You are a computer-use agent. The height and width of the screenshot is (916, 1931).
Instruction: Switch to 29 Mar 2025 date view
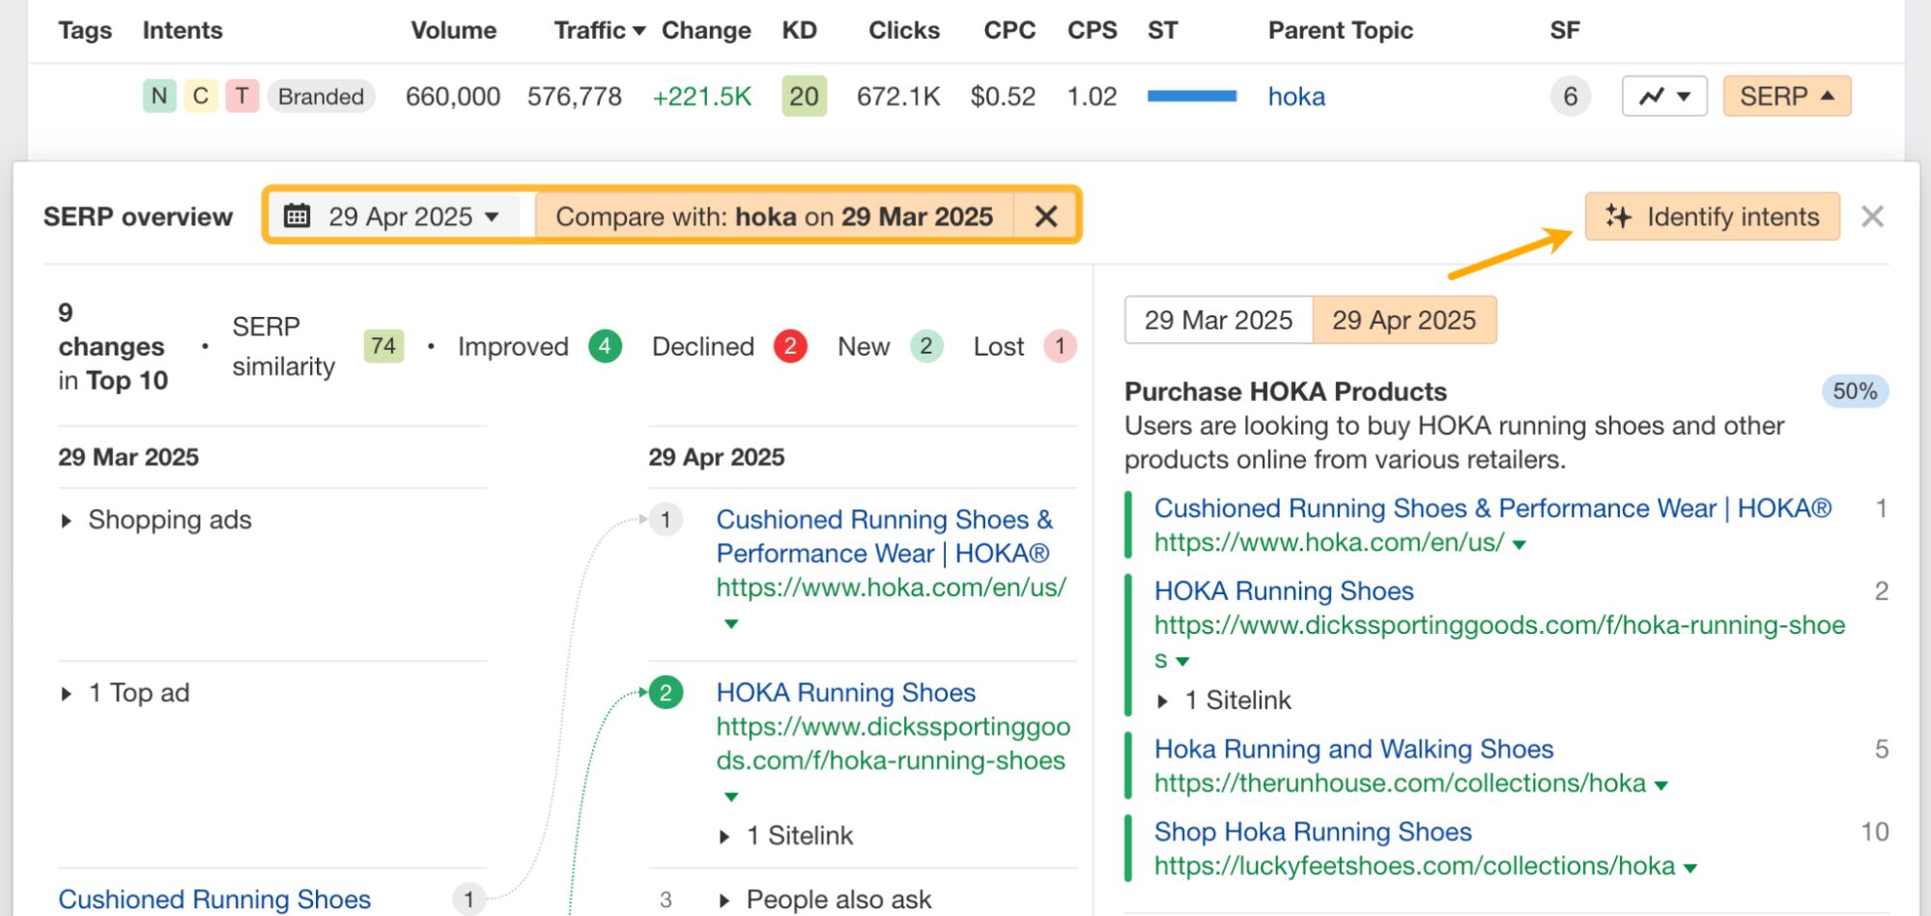(x=1217, y=320)
